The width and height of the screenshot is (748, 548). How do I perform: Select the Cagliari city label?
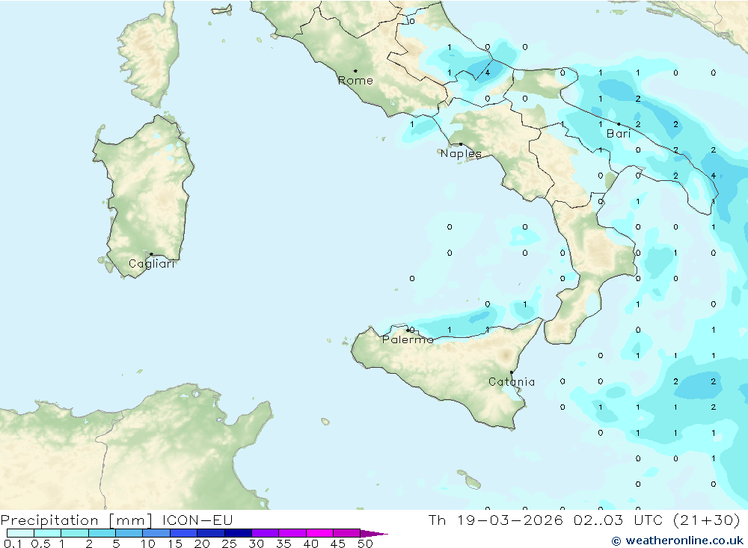[152, 264]
